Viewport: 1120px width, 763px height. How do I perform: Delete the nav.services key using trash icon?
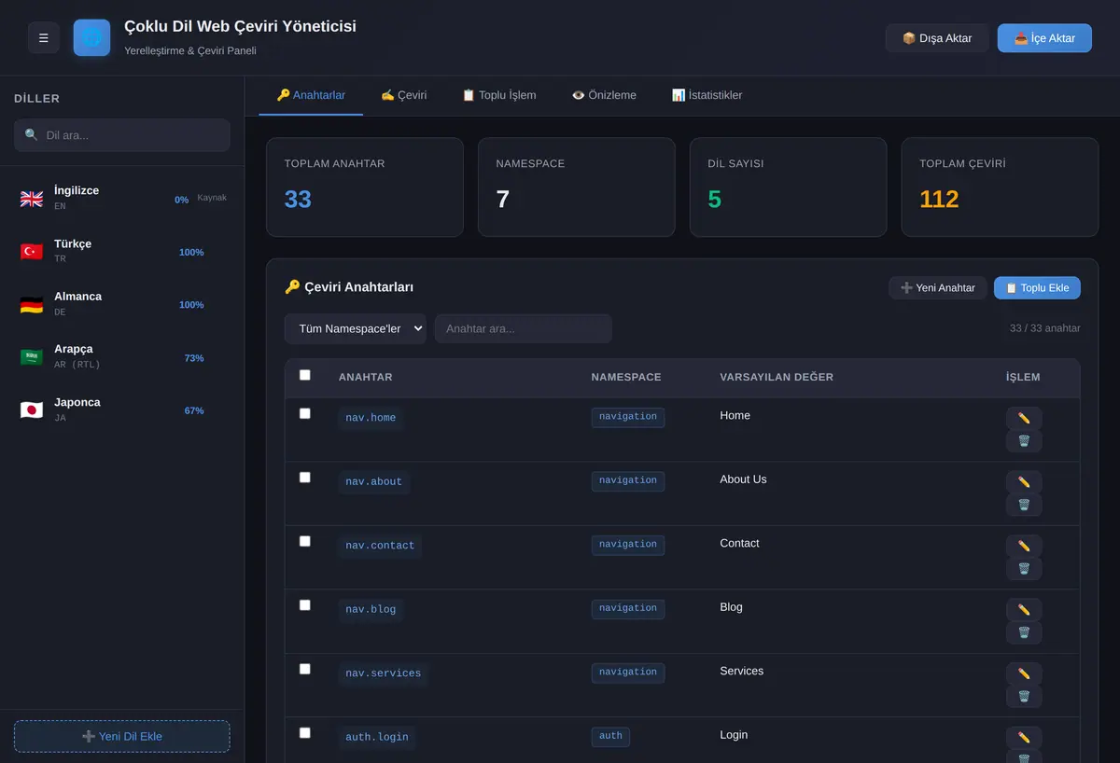pyautogui.click(x=1024, y=697)
